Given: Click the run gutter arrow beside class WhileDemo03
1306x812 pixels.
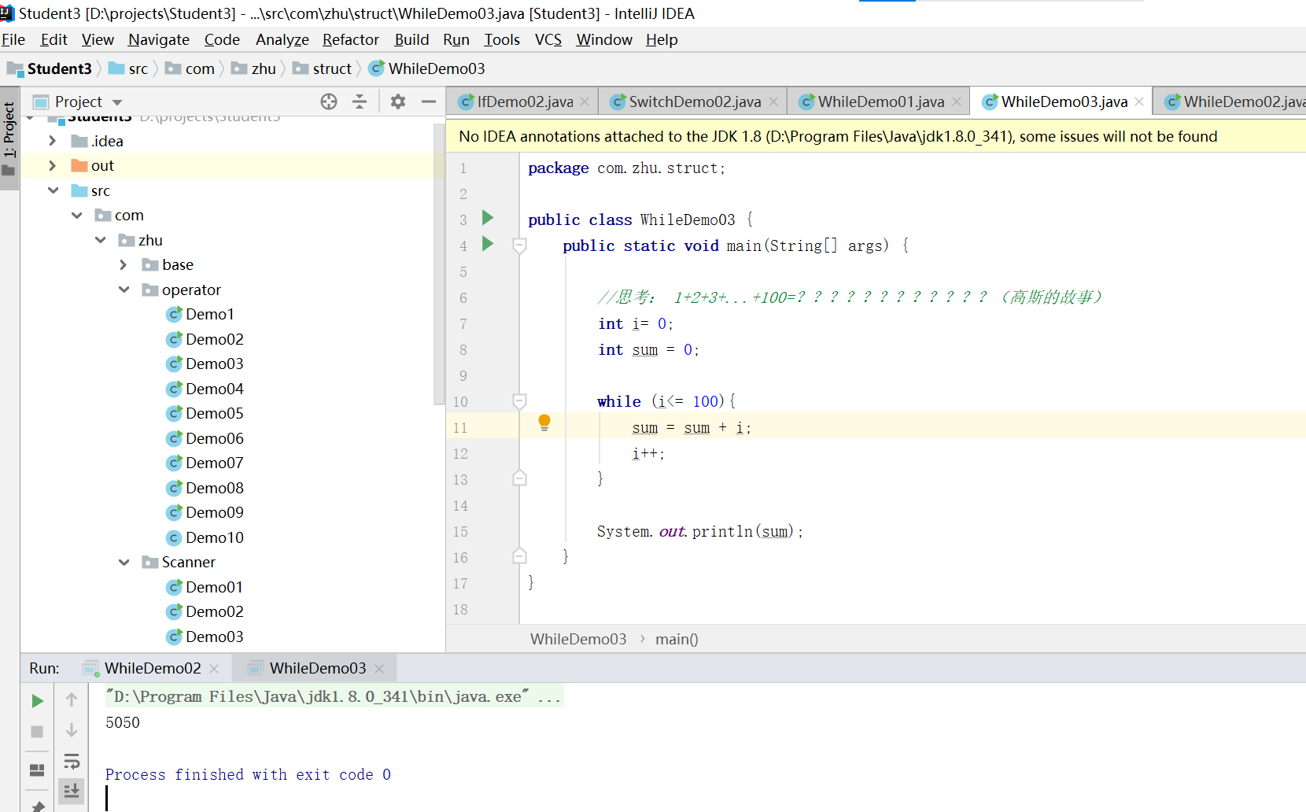Looking at the screenshot, I should coord(488,218).
